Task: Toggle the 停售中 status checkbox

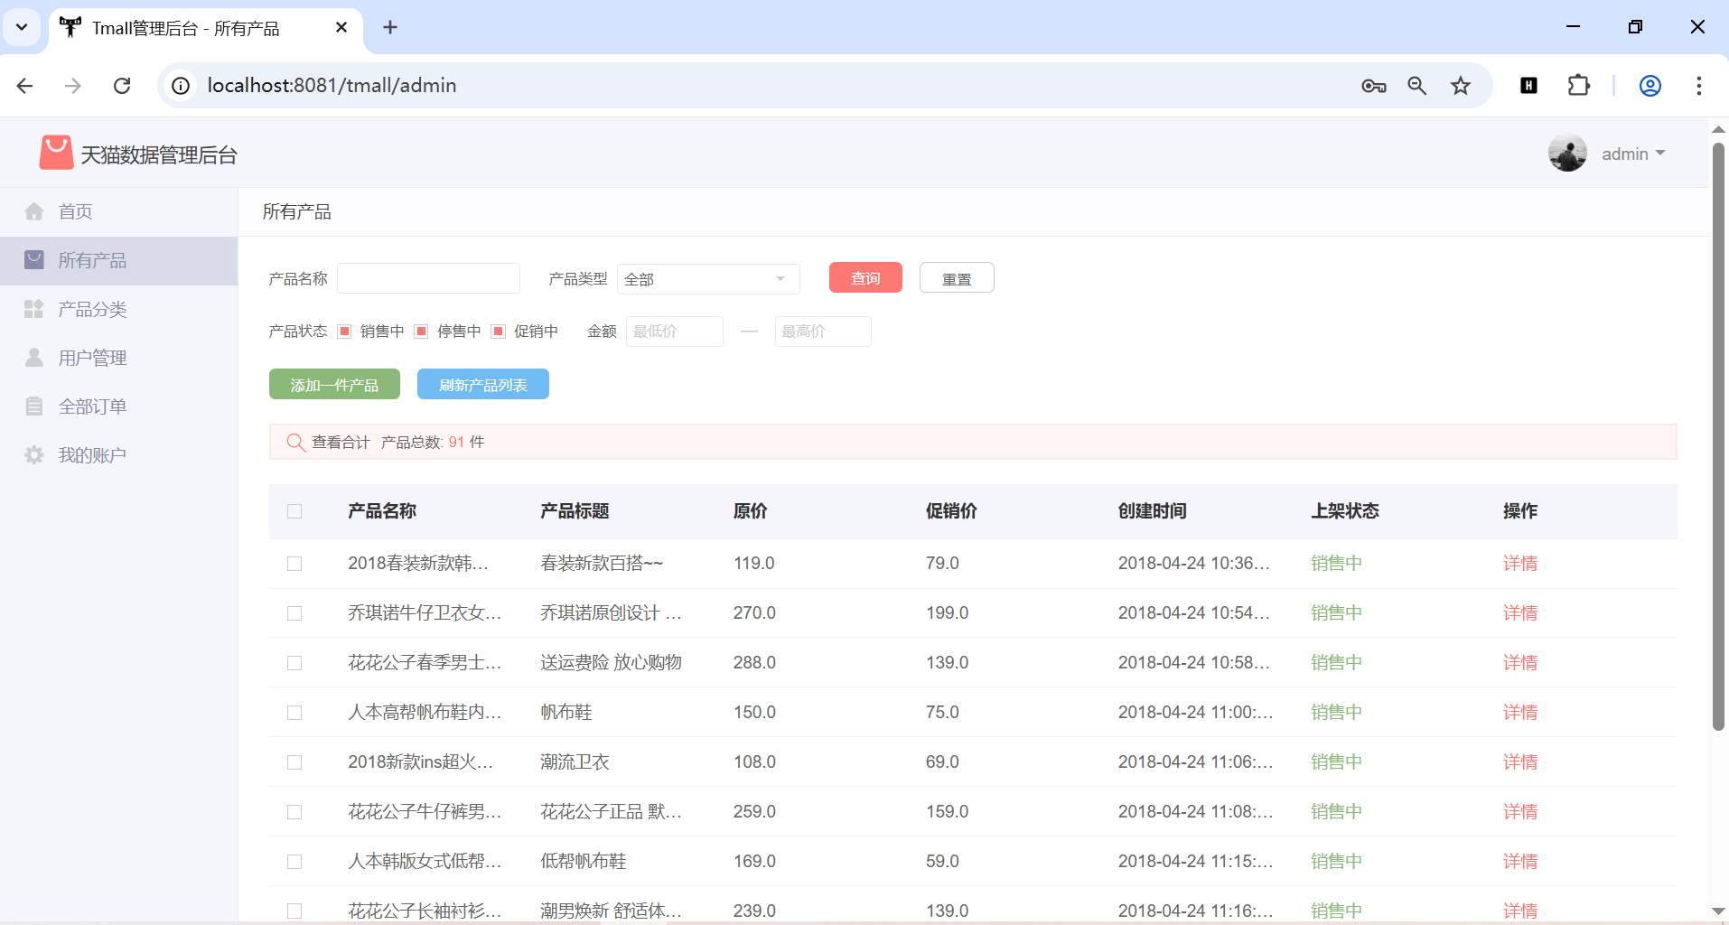Action: point(421,332)
